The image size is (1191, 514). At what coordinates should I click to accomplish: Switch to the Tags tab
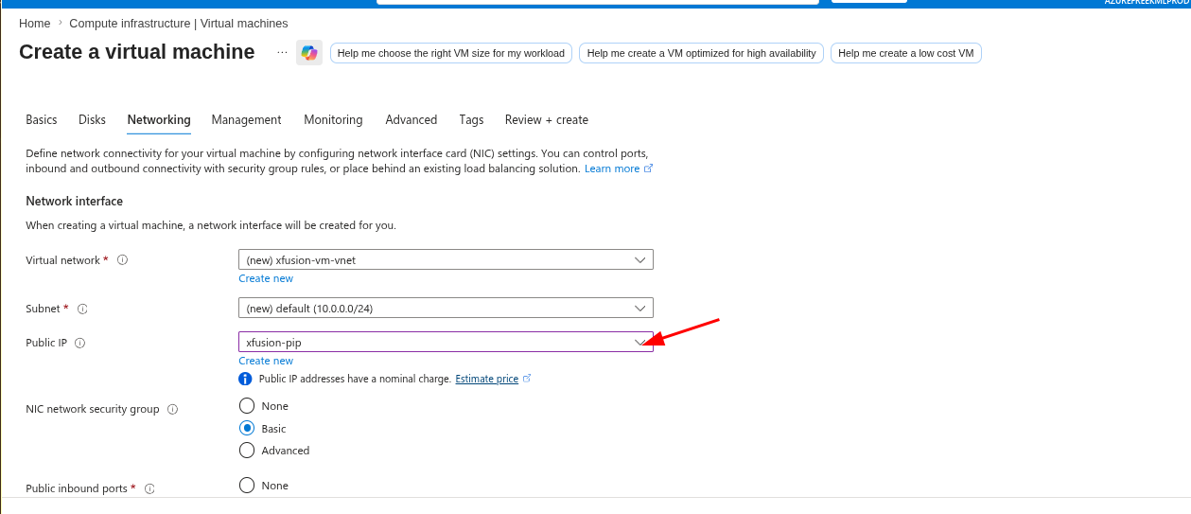point(471,120)
